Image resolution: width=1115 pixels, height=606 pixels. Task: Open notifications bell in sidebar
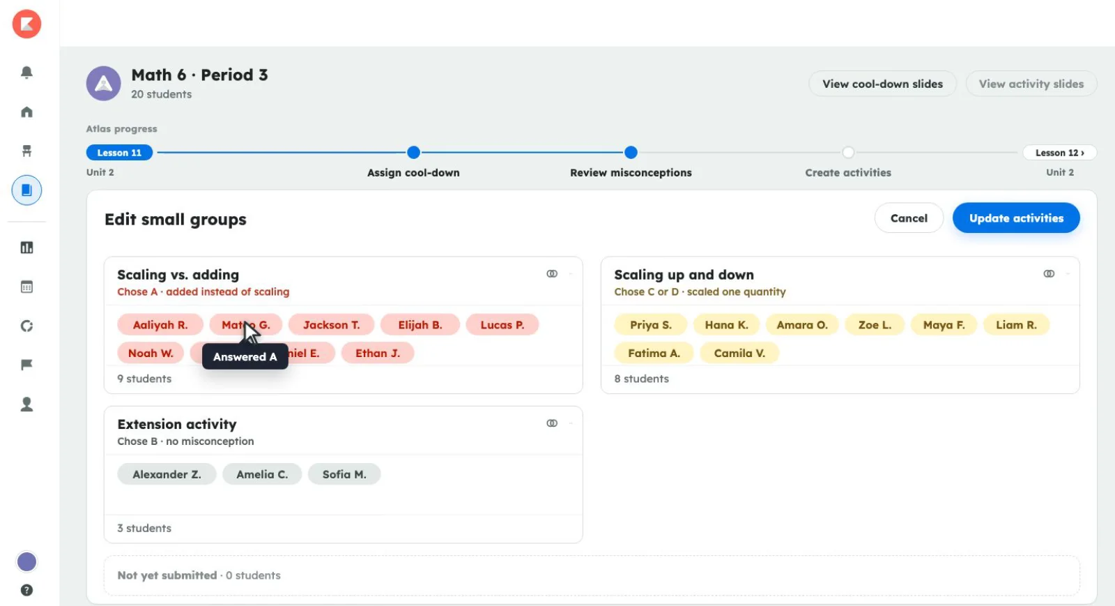point(26,73)
